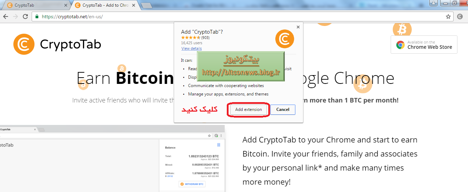Click the Available on Chrome Web Store badge
The width and height of the screenshot is (468, 192).
pos(424,45)
